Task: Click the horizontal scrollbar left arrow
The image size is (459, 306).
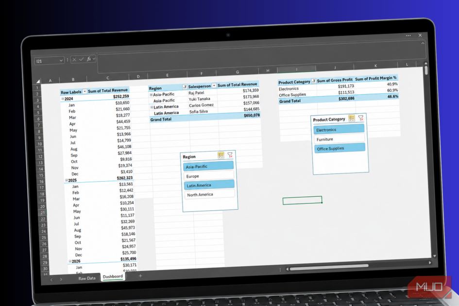Action: [288, 269]
